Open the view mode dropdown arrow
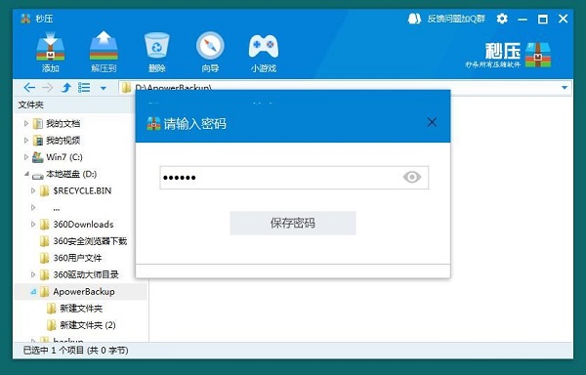This screenshot has width=586, height=375. pyautogui.click(x=104, y=89)
